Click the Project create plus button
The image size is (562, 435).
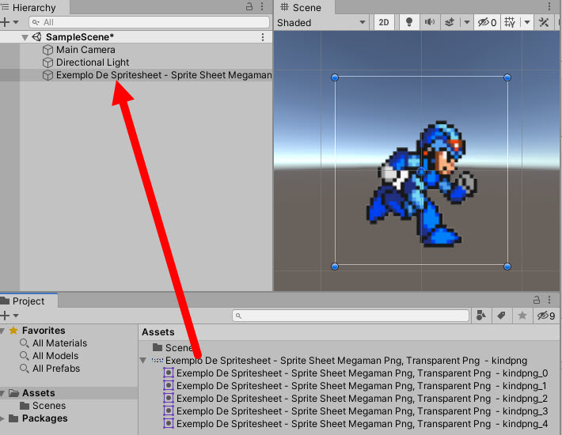(5, 316)
